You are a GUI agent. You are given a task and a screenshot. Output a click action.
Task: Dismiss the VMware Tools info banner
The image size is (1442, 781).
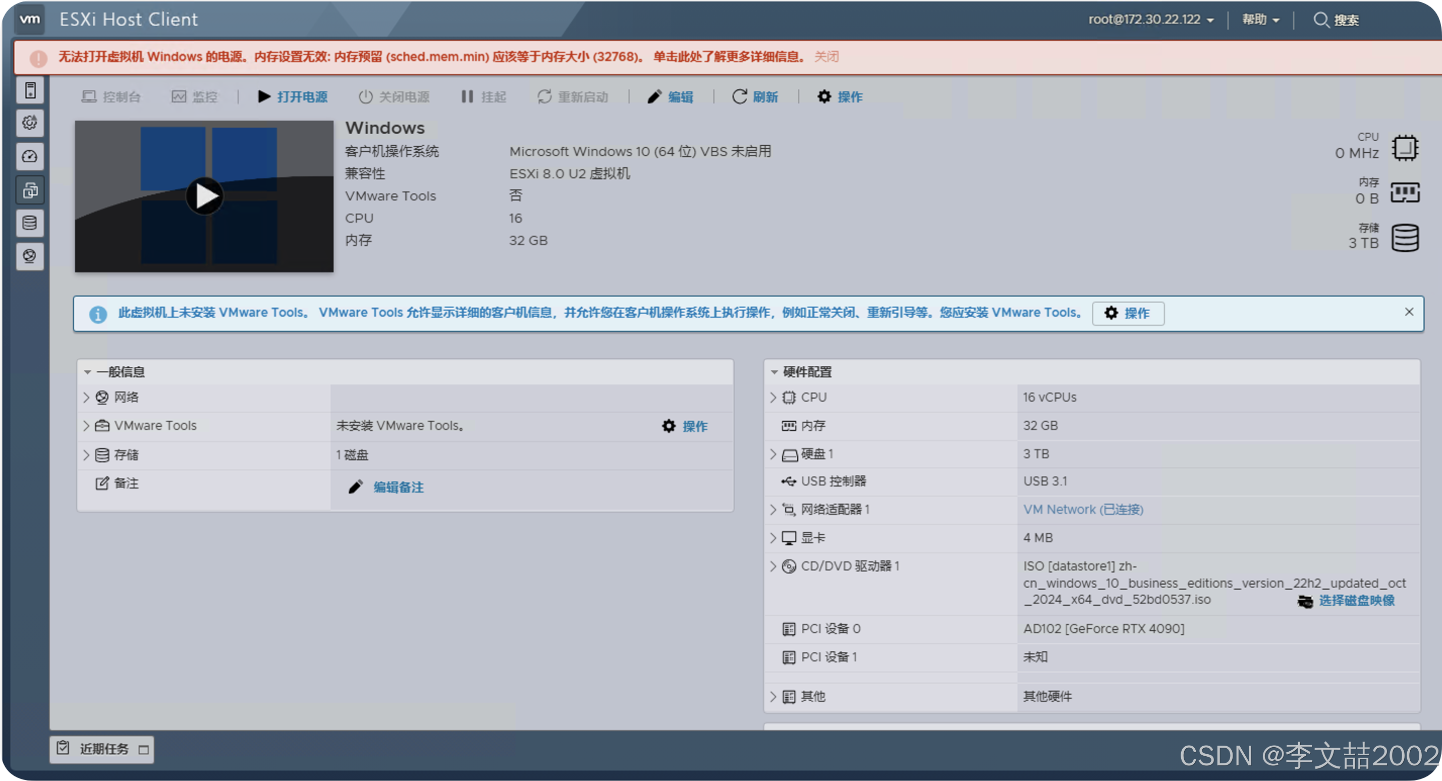[x=1409, y=312]
